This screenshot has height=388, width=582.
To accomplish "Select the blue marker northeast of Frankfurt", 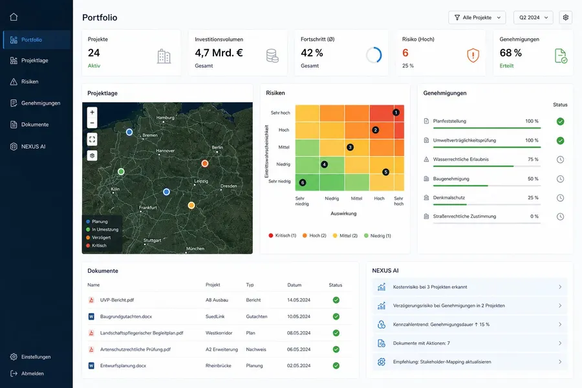I will point(166,191).
